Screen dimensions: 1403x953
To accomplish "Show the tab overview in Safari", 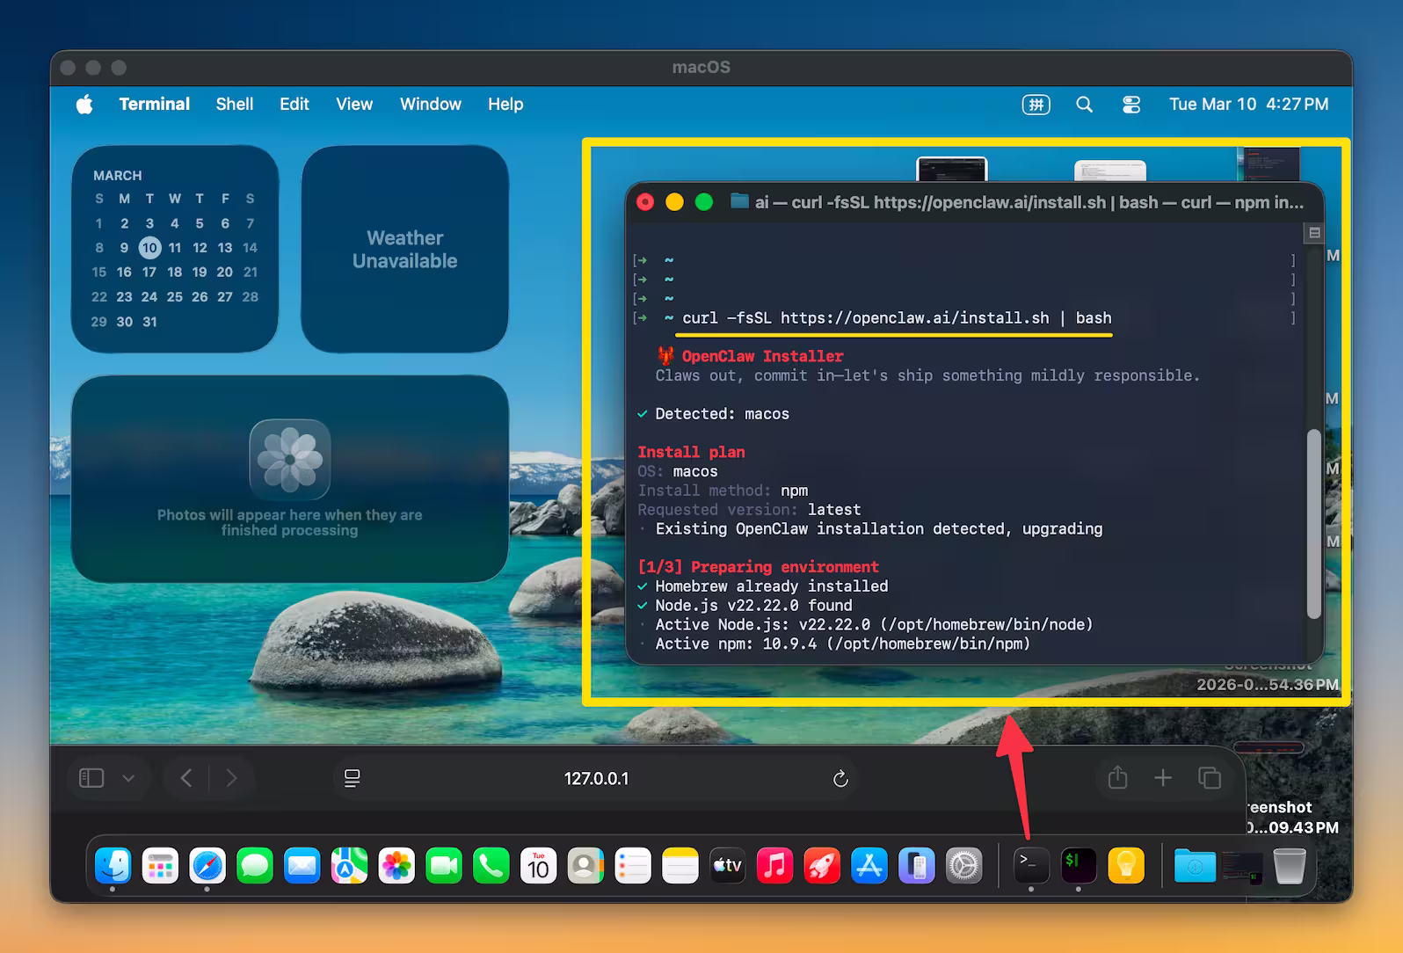I will tap(1210, 778).
